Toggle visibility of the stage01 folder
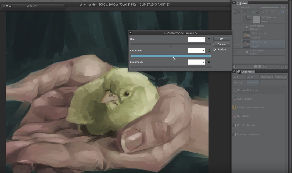 coord(235,52)
